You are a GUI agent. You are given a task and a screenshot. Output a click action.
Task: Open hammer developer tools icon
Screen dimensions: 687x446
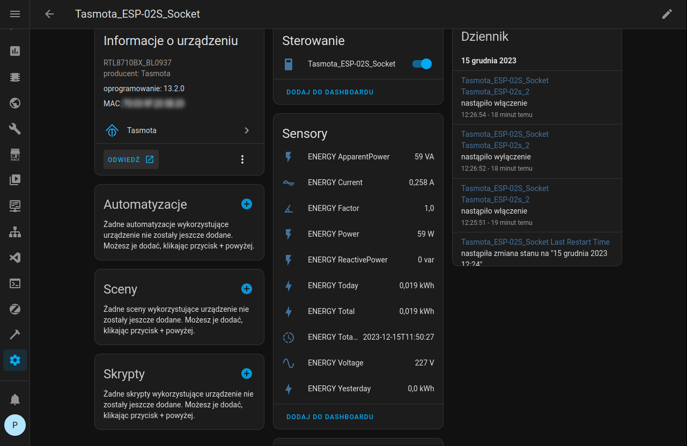click(x=15, y=335)
